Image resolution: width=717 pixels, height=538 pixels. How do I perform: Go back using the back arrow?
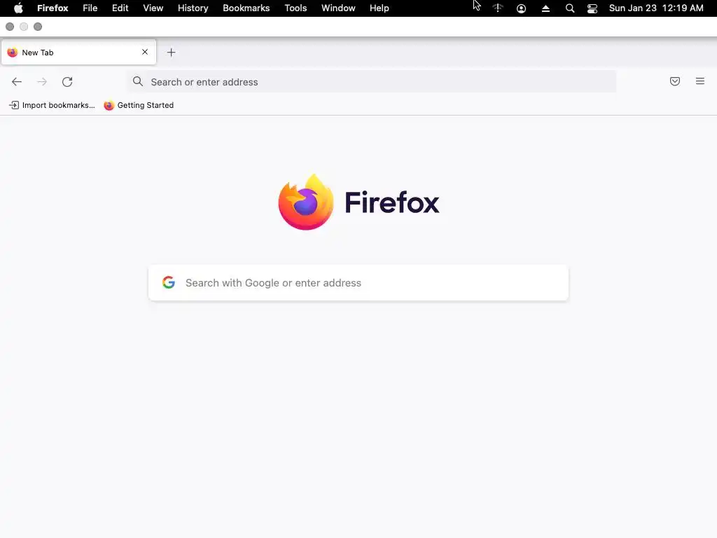[17, 82]
